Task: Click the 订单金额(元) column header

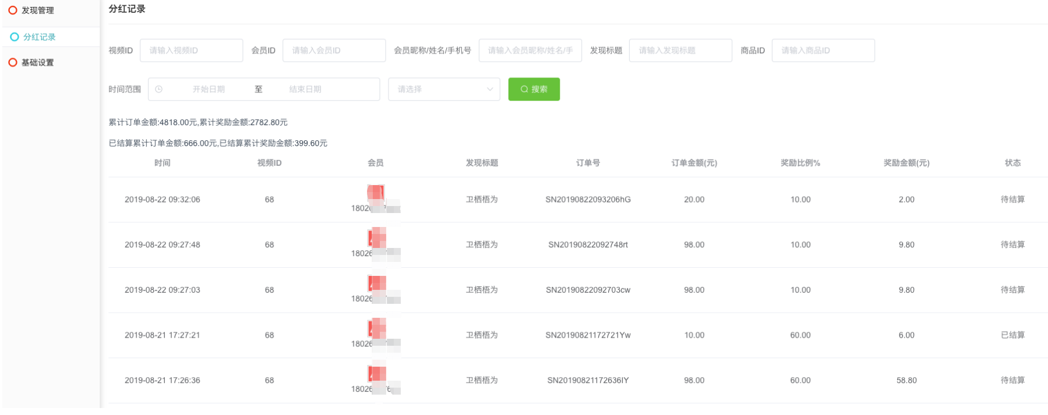Action: [x=694, y=163]
